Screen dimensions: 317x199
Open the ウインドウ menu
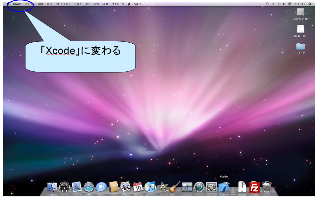tap(118, 4)
